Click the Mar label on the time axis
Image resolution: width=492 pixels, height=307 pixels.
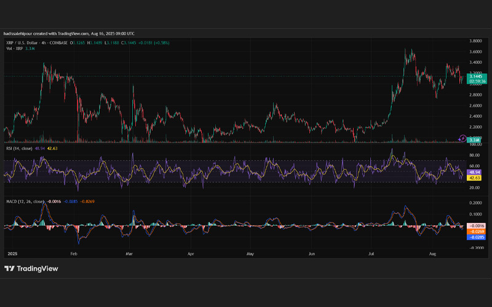(129, 254)
